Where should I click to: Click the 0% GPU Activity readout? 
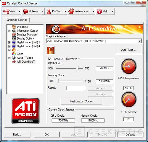(x=128, y=119)
